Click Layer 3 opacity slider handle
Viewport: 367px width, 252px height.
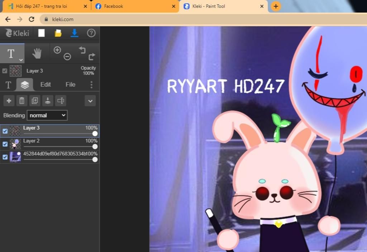[95, 134]
